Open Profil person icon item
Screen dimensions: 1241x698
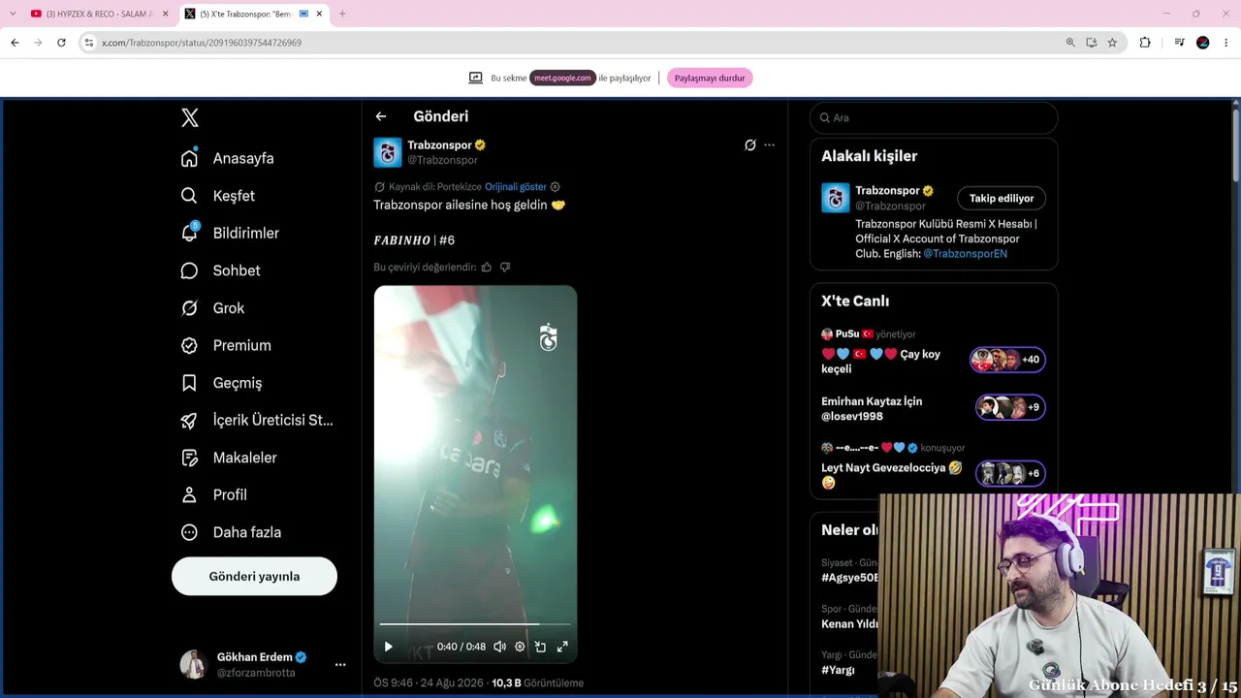(x=214, y=494)
